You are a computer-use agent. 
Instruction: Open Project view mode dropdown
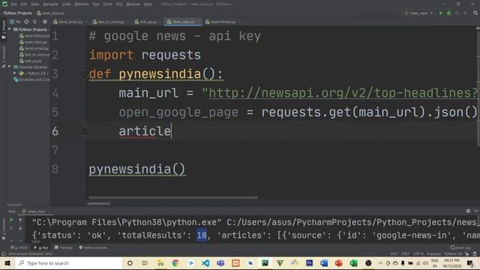pos(15,22)
